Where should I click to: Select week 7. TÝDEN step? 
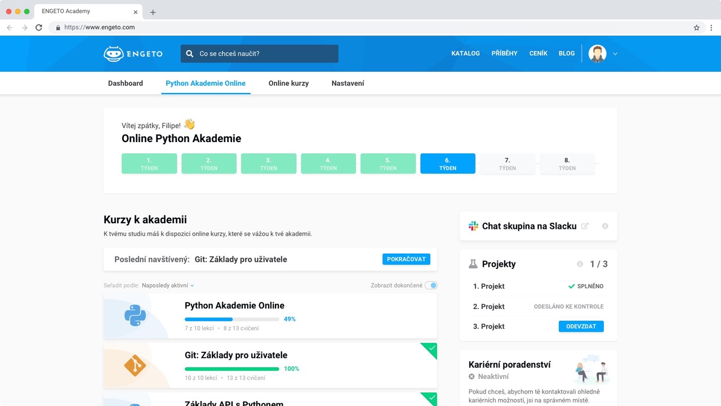(508, 164)
